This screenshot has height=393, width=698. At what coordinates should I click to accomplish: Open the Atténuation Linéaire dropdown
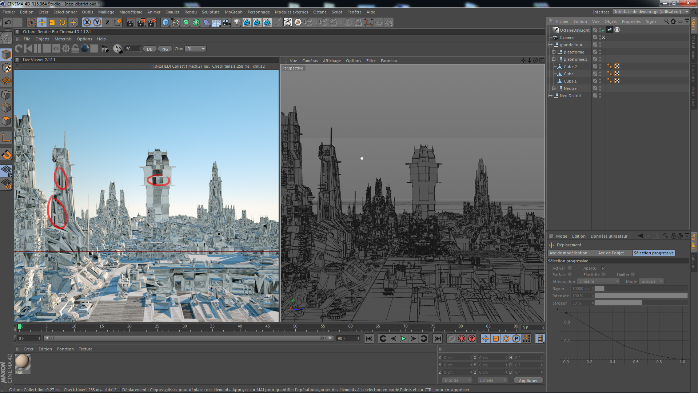click(598, 282)
